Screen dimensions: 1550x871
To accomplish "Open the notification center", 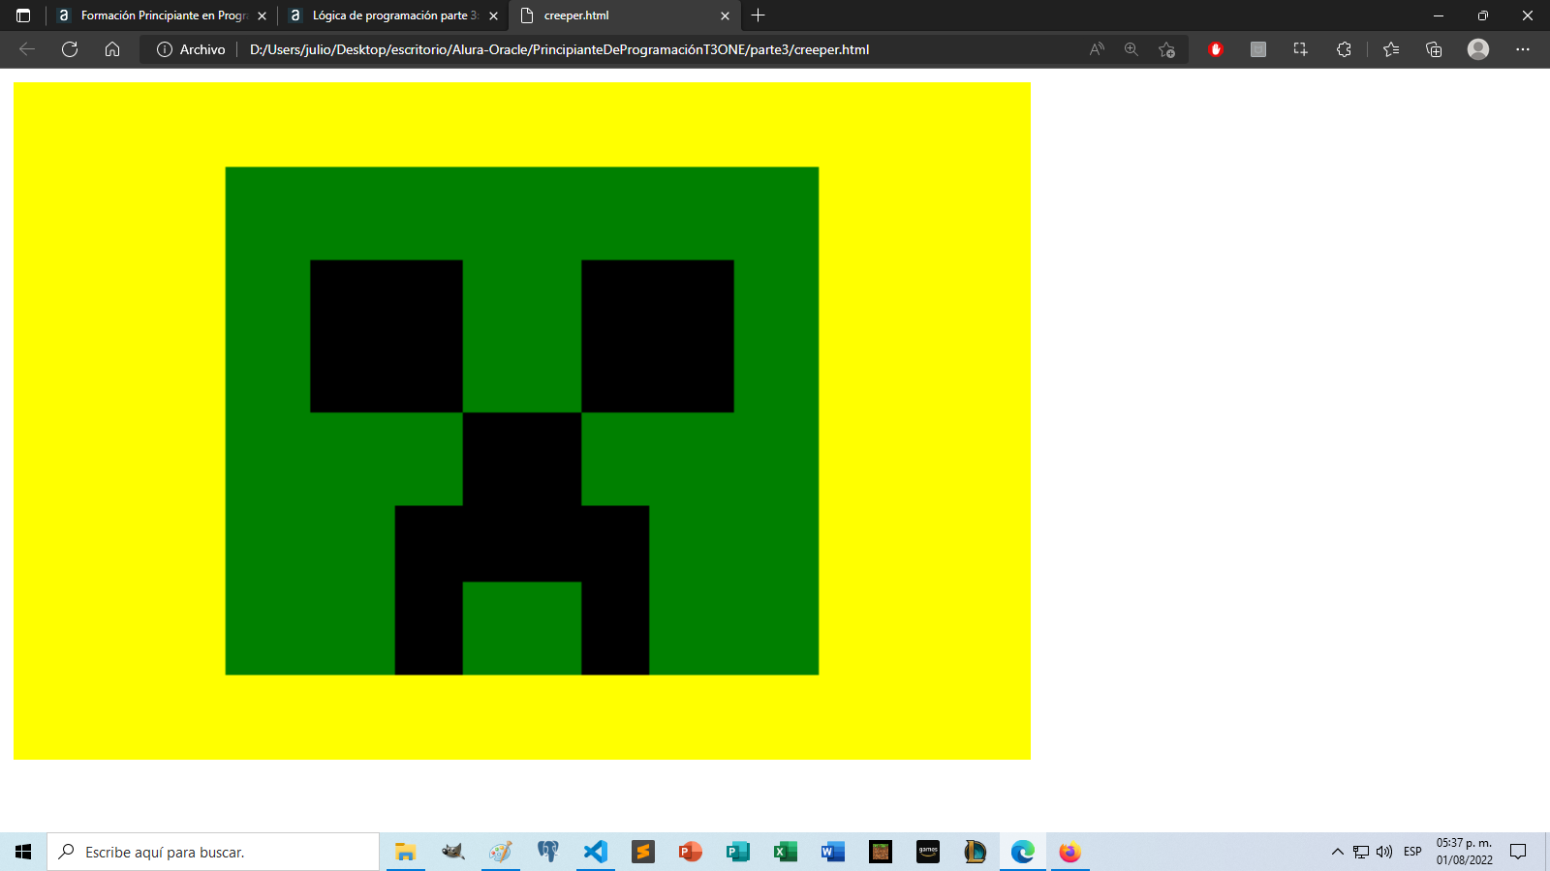I will (1518, 852).
